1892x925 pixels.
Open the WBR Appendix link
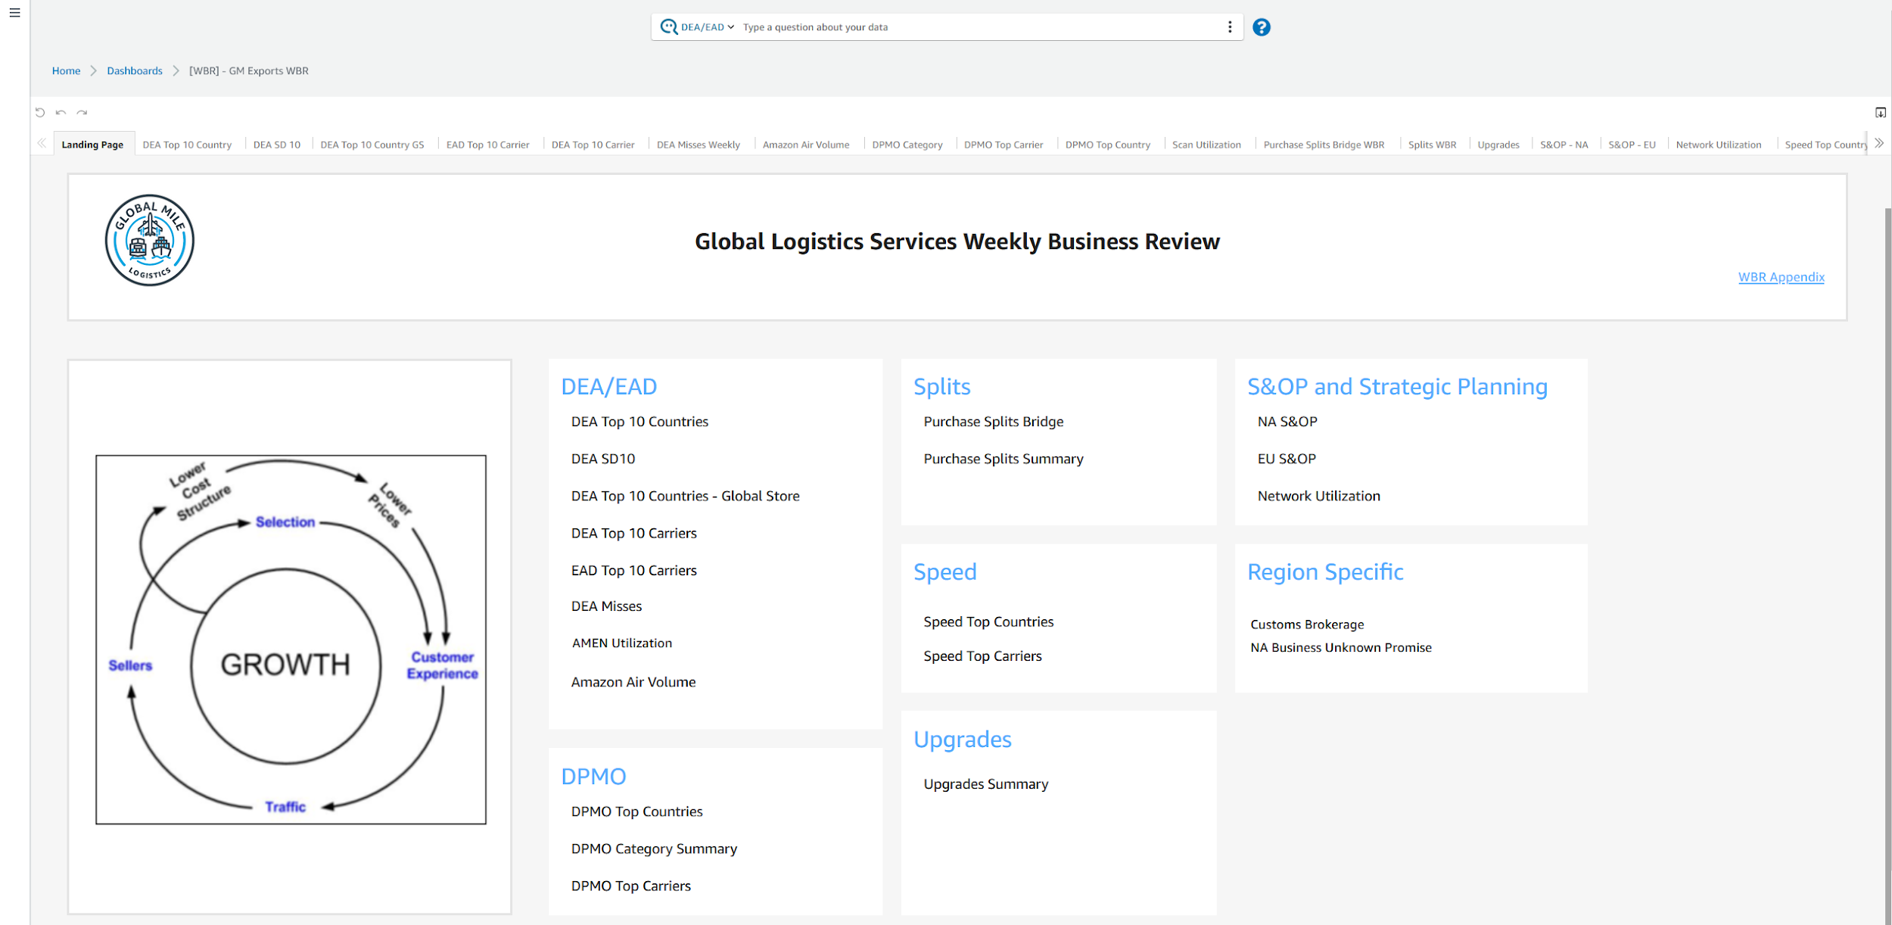(1781, 277)
